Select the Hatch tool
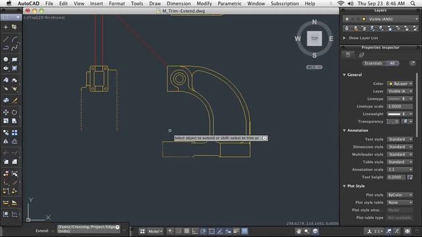Viewport: 422px width, 237px height. point(15,68)
